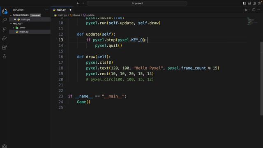This screenshot has height=148, width=263.
Task: Run the Python file with play button
Action: pyautogui.click(x=246, y=10)
